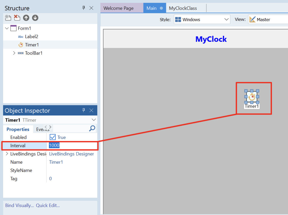Click the Bind Visually link
The image size is (288, 215).
(x=19, y=205)
